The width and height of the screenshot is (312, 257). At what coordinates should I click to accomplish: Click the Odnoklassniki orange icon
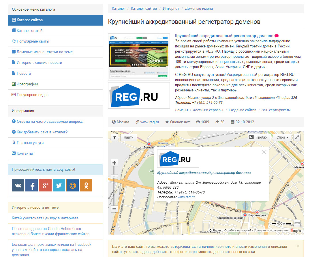click(86, 185)
